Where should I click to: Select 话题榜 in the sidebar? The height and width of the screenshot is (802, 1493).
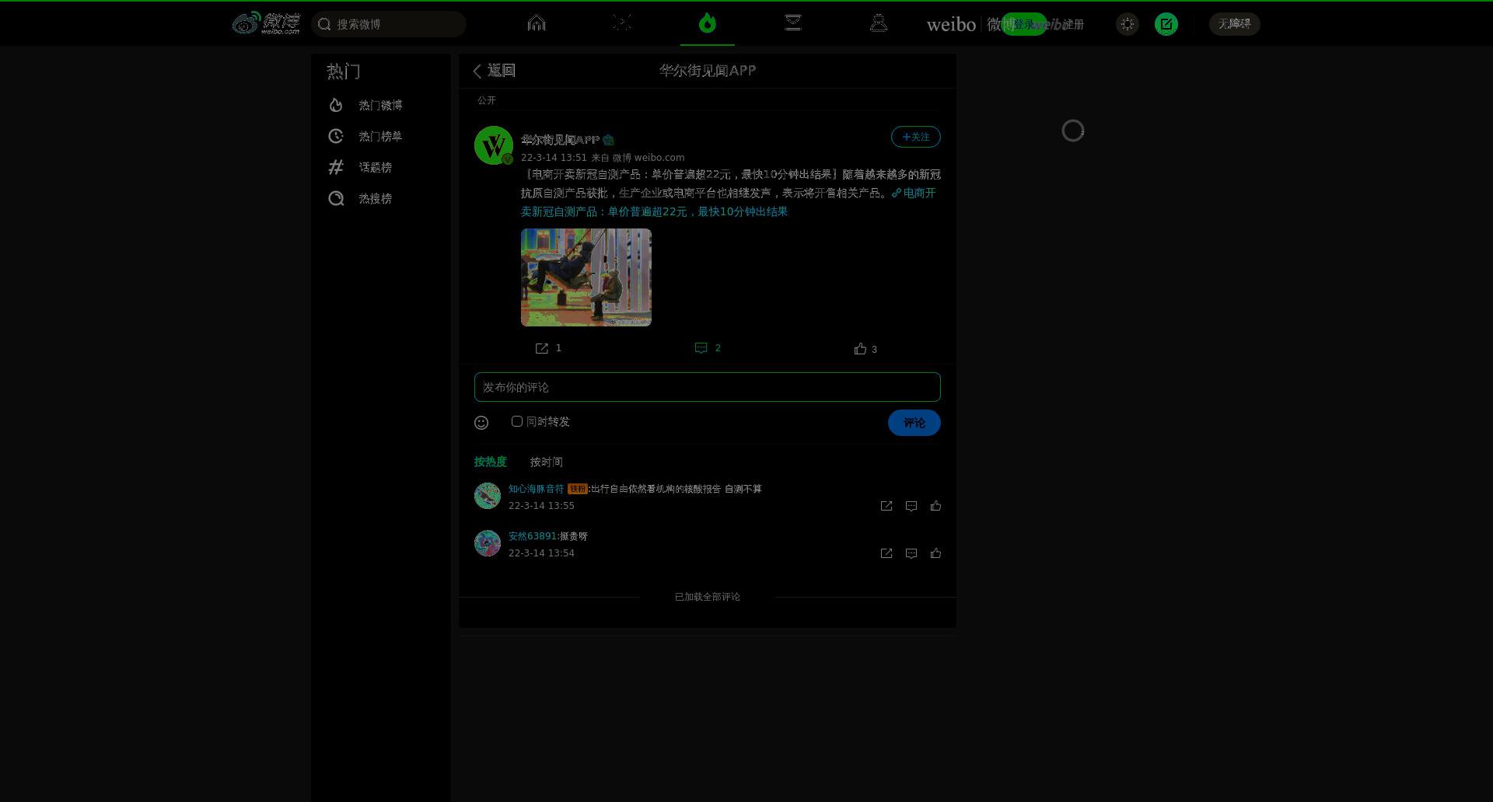(381, 167)
